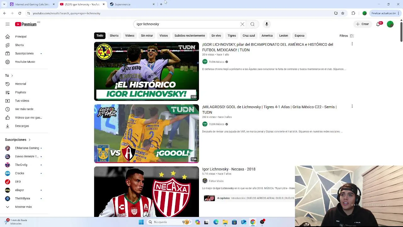Open Igor Lichnovsky Necaxa 2018 video title
The height and width of the screenshot is (227, 403).
tap(229, 169)
